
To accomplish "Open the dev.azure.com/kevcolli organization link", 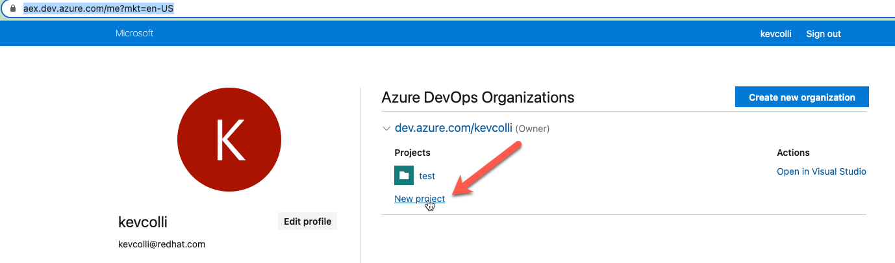I will coord(453,129).
